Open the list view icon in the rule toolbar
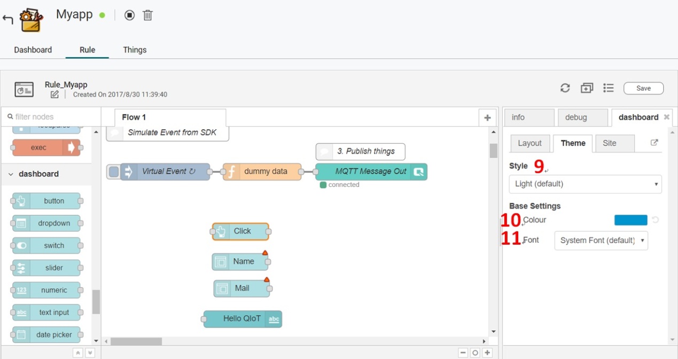678x359 pixels. pyautogui.click(x=608, y=88)
